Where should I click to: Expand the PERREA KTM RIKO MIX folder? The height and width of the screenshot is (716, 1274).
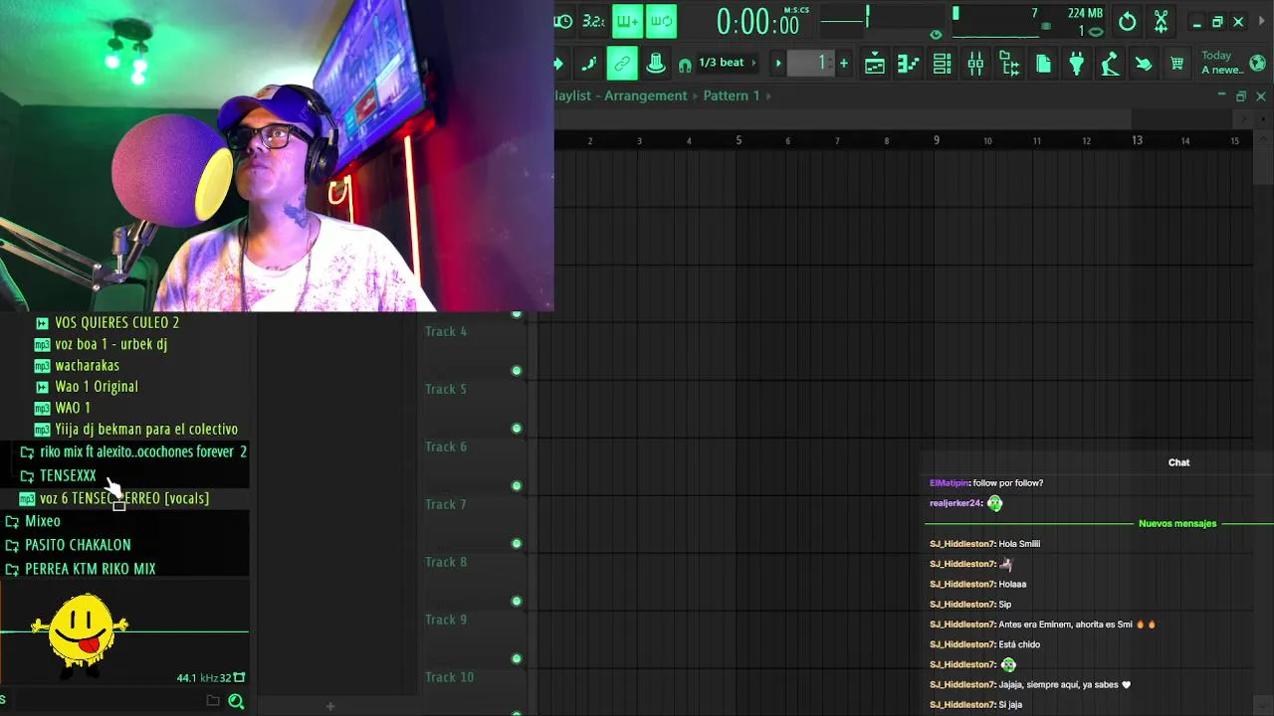90,569
